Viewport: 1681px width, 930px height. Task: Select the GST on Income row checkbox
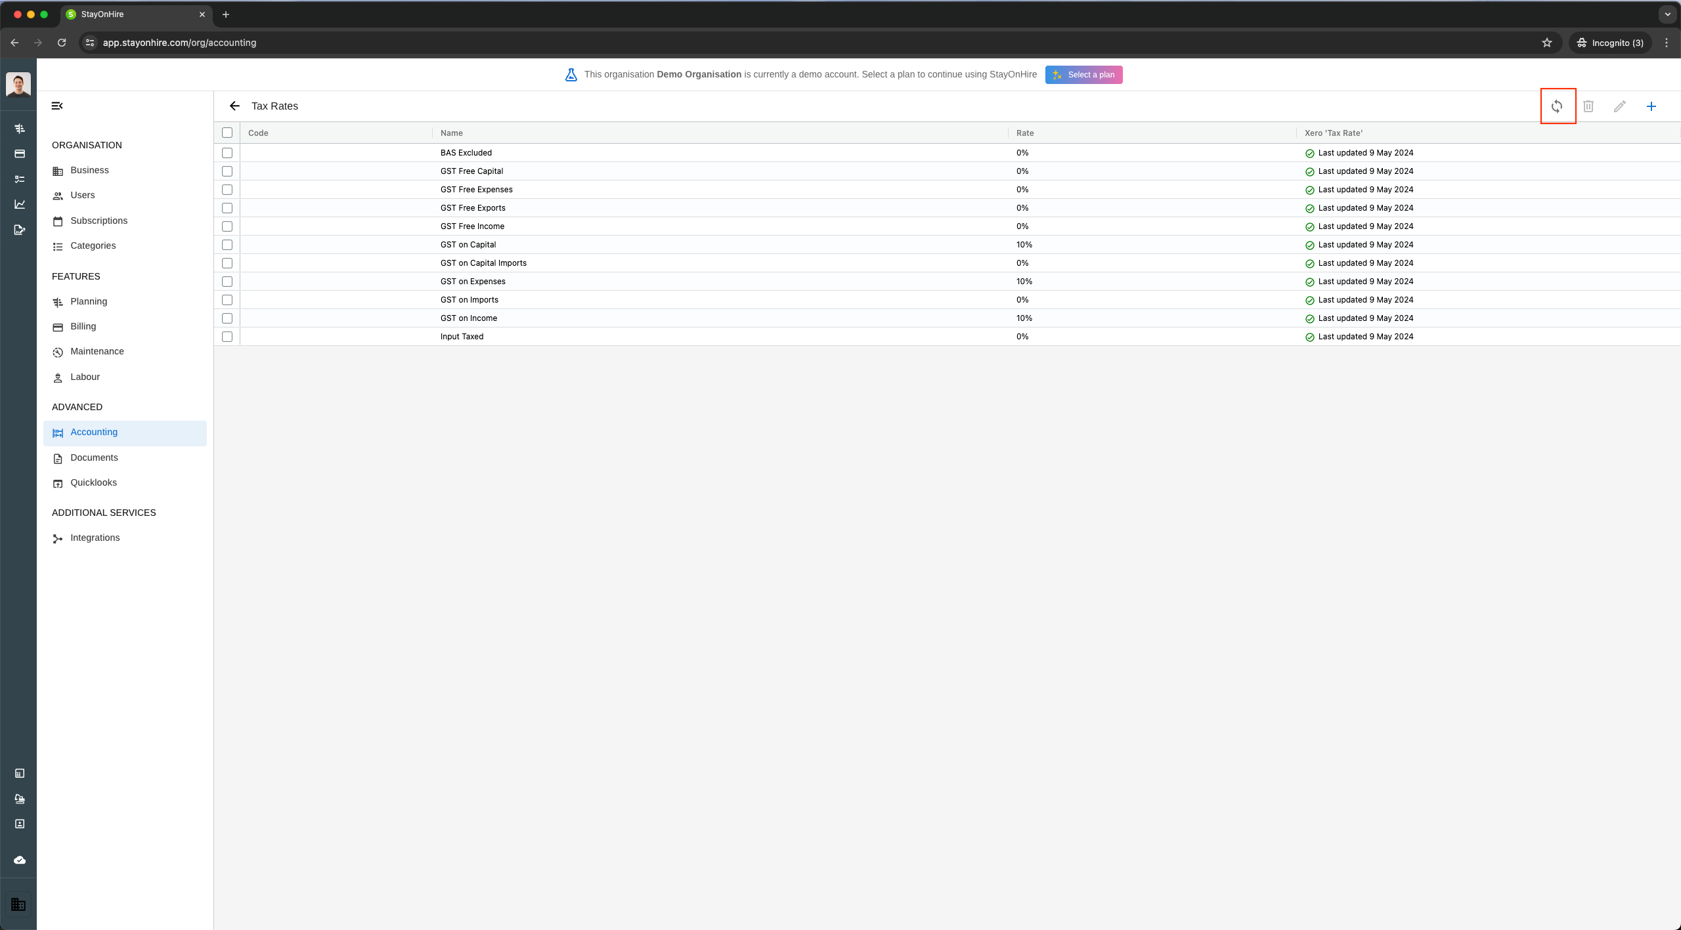227,318
